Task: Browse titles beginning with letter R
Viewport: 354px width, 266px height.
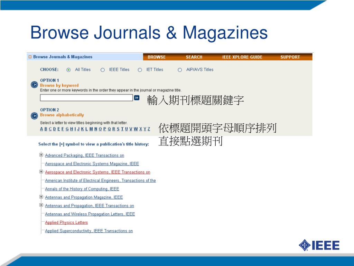Action: click(x=114, y=129)
